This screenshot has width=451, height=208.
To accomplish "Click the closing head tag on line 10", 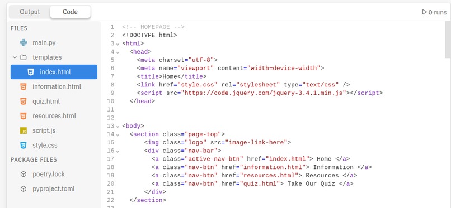I will (142, 101).
